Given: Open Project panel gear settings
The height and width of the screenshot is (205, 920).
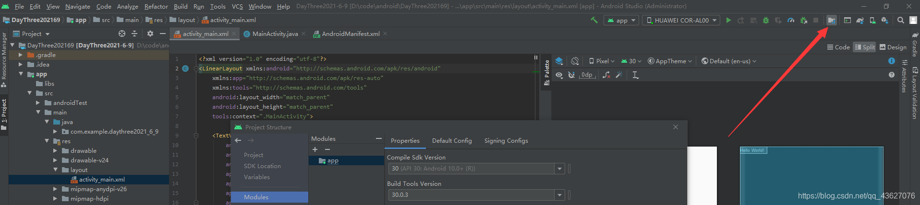Looking at the screenshot, I should coord(150,34).
